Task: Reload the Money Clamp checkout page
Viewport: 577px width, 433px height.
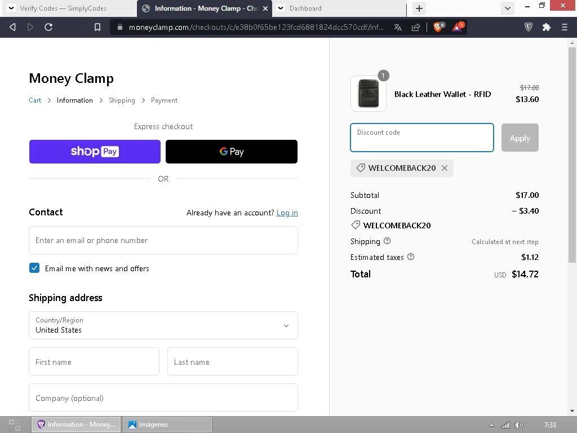Action: [x=48, y=27]
